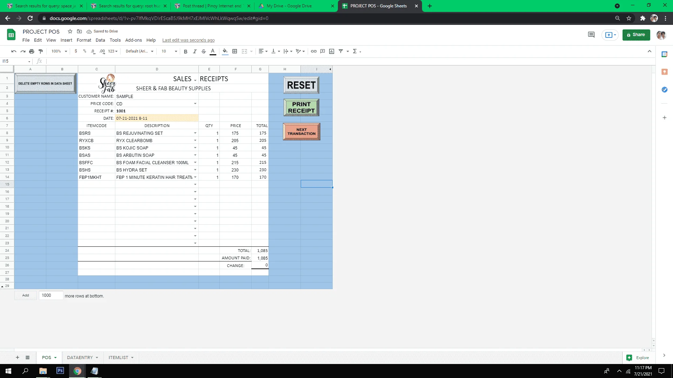Toggle strikethrough formatting
673x378 pixels.
204,51
